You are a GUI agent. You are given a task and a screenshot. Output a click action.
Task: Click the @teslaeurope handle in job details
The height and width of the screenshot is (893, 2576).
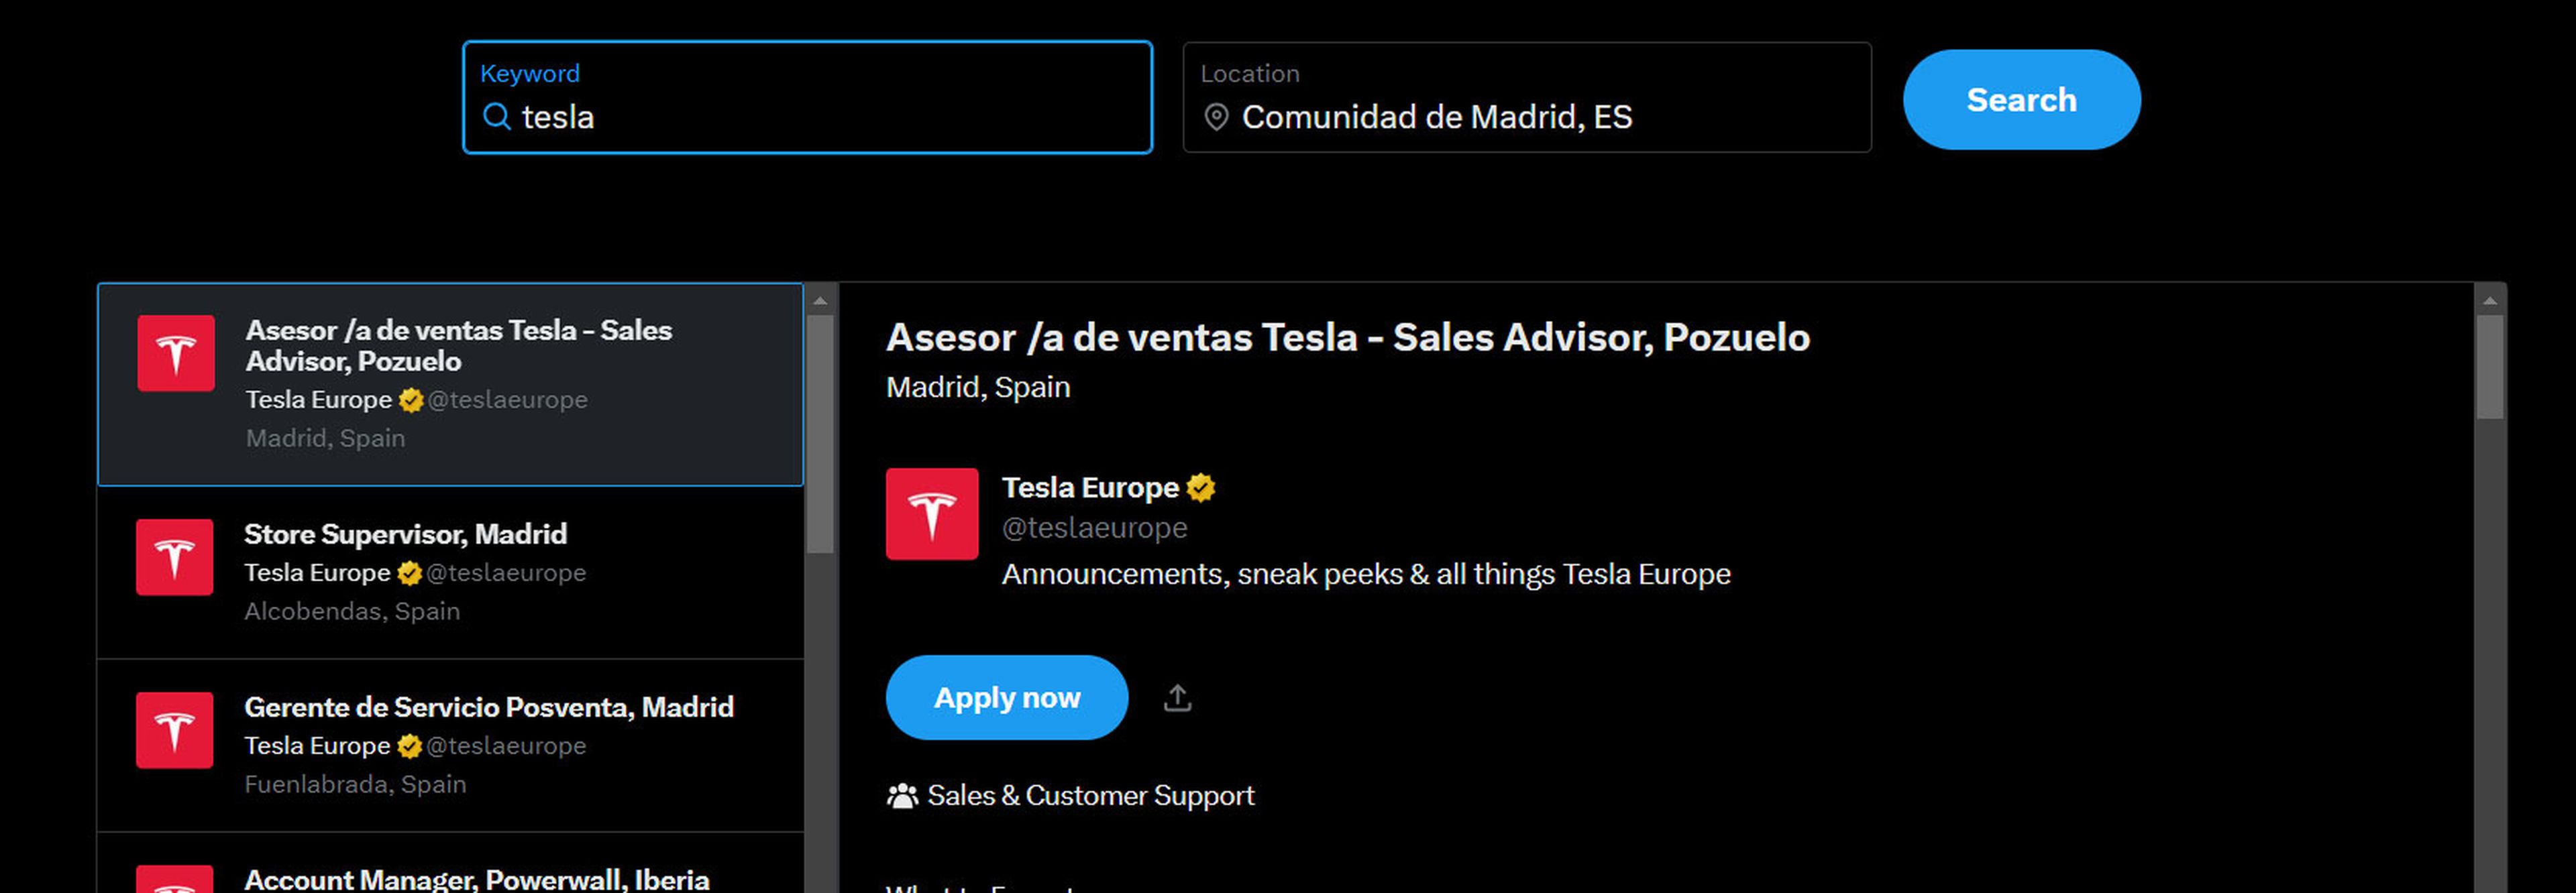coord(1094,528)
